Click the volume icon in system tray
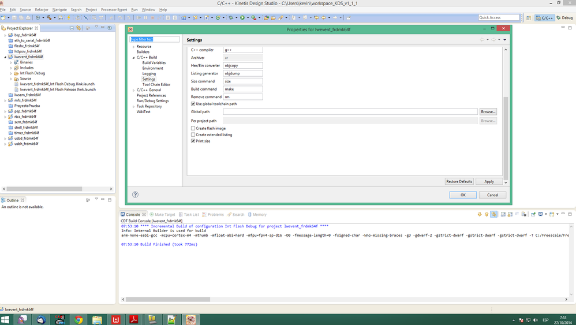This screenshot has height=325, width=576. coord(535,320)
